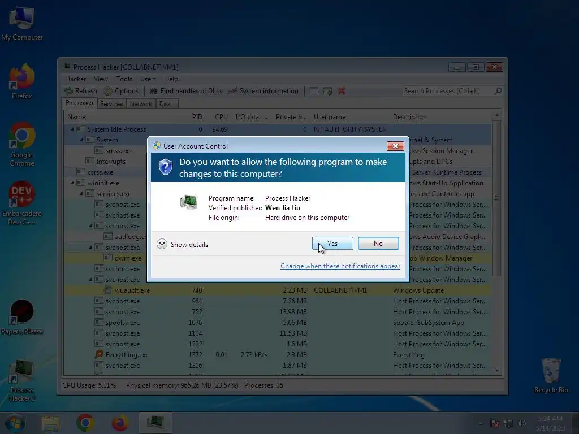Click the Action Center flag tray icon
Image resolution: width=579 pixels, height=434 pixels.
(495, 424)
